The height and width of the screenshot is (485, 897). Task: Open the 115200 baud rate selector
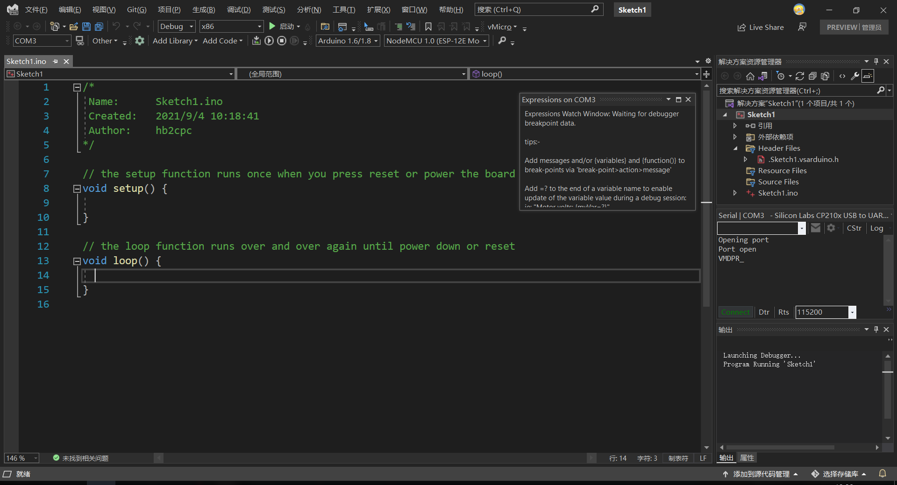[852, 312]
